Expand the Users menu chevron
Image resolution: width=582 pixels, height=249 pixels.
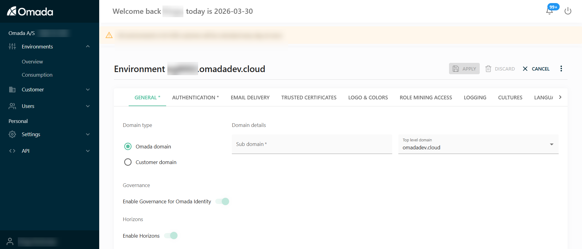pos(88,106)
